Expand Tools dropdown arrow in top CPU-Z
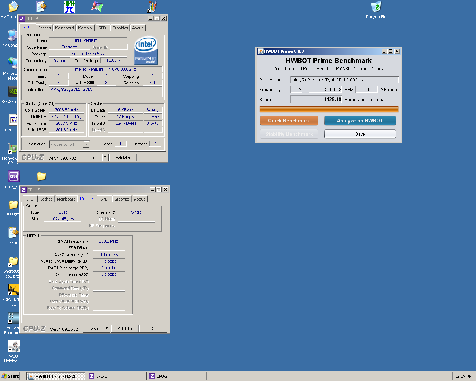 105,157
